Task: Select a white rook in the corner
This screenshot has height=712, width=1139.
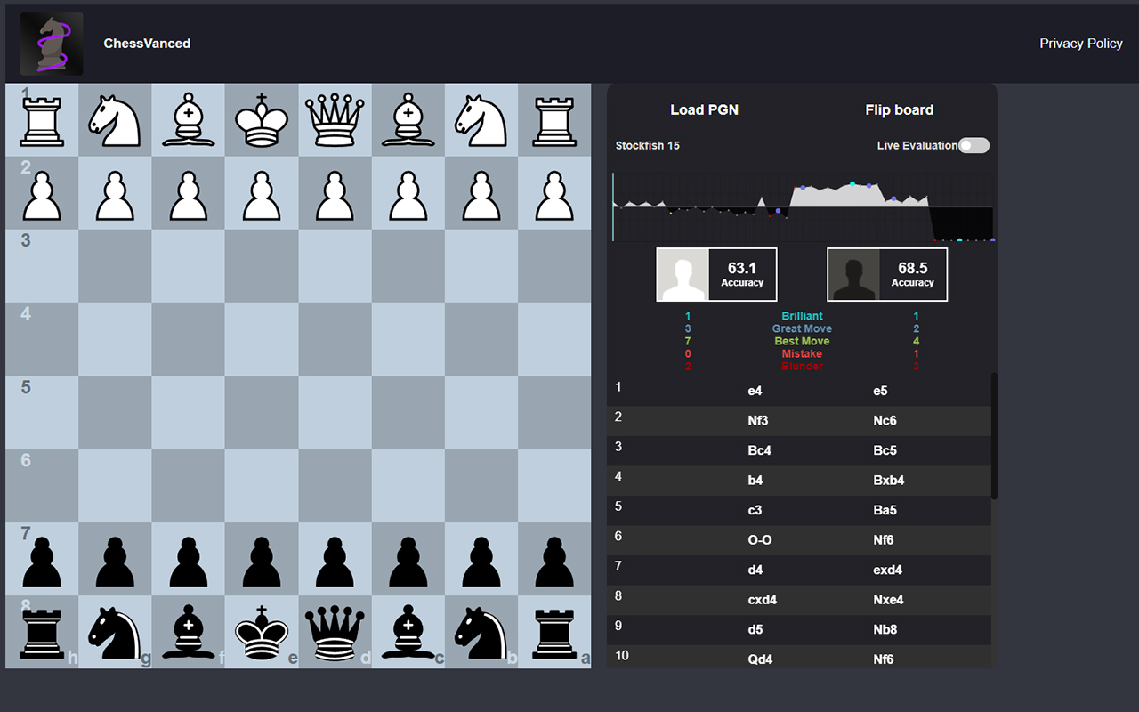Action: click(41, 120)
